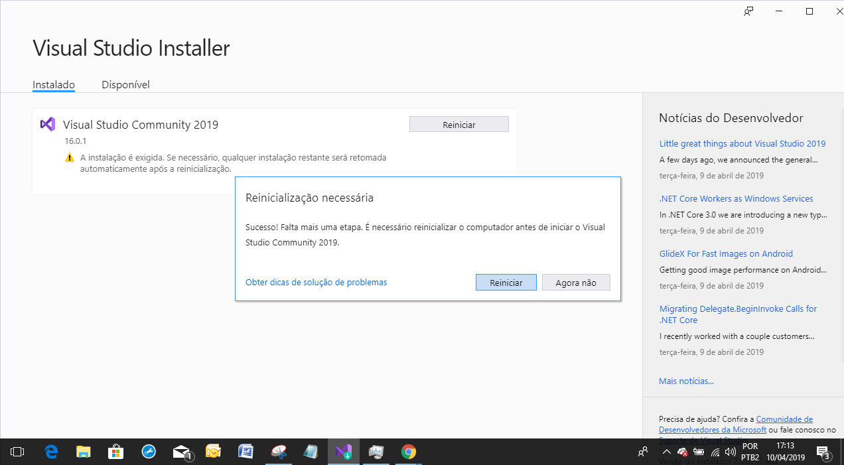Click the Reiniciar button in the dialog
The height and width of the screenshot is (465, 844).
506,283
